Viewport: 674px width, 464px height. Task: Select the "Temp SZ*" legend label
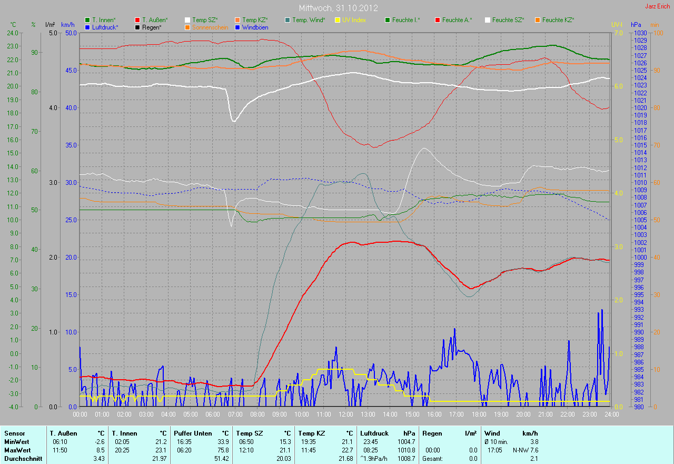(x=205, y=20)
